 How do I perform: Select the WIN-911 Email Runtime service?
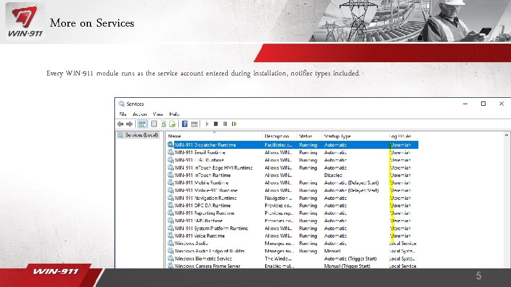coord(200,153)
